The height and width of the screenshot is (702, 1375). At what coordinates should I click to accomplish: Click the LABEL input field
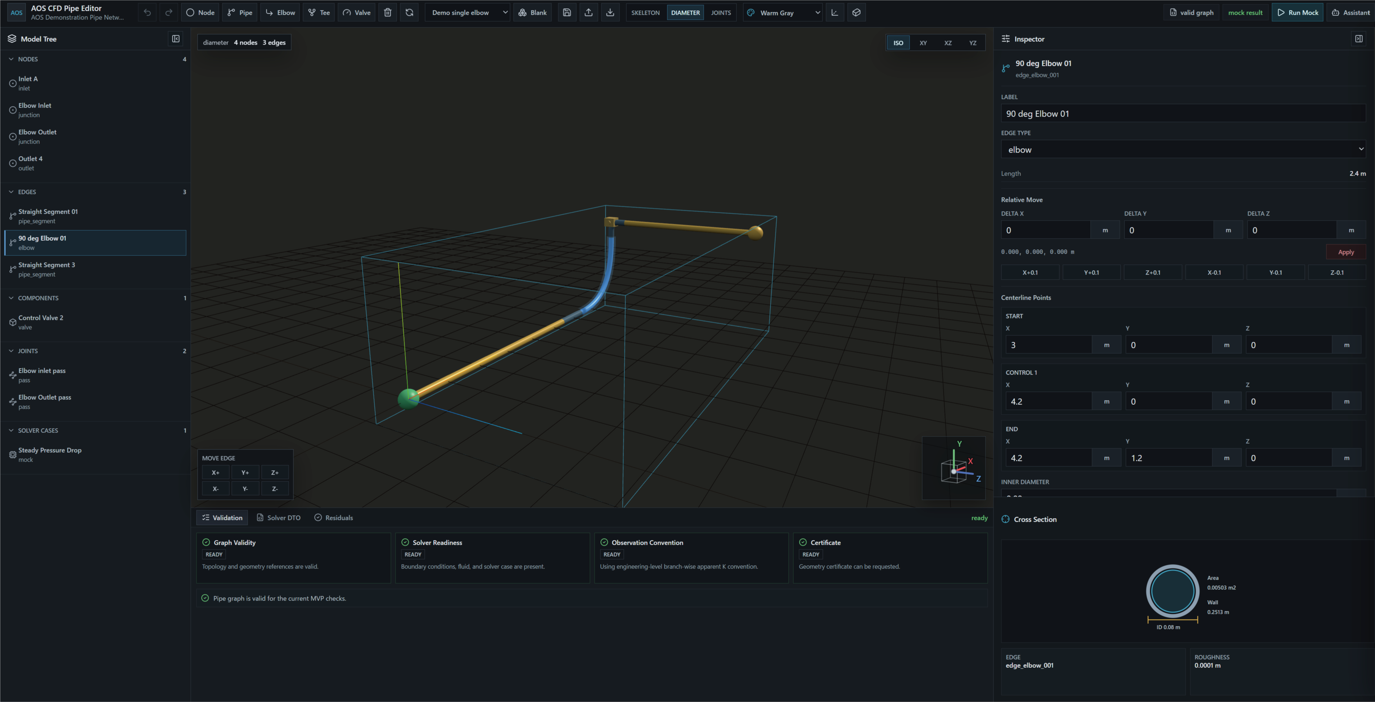click(x=1184, y=114)
